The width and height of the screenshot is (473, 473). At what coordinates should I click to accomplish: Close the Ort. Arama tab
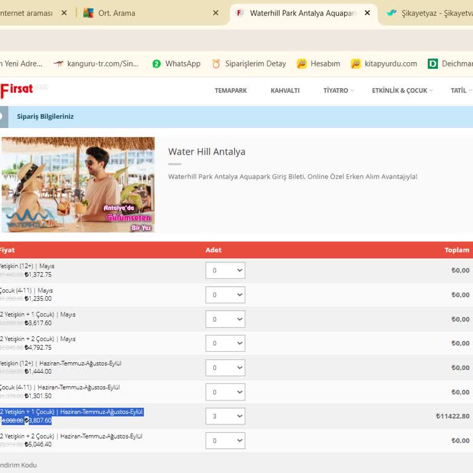[216, 13]
